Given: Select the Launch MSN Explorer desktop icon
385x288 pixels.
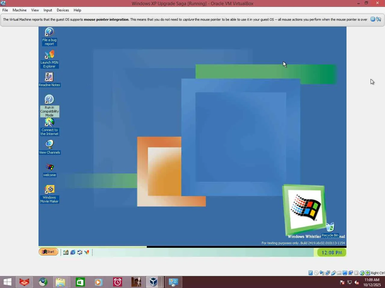Looking at the screenshot, I should pos(49,59).
